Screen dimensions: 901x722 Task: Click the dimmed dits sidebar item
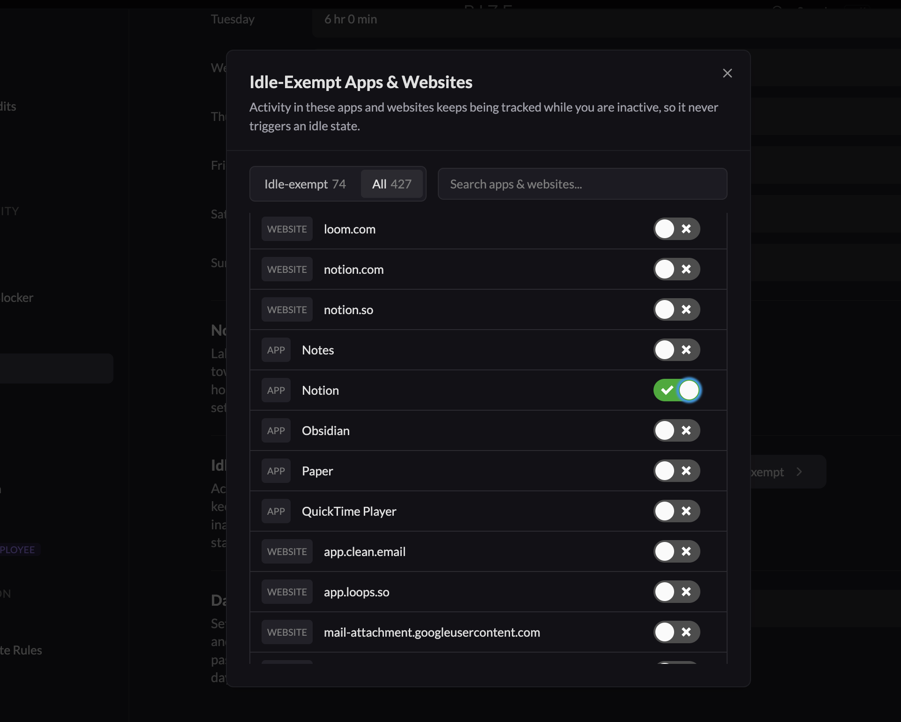pos(8,106)
